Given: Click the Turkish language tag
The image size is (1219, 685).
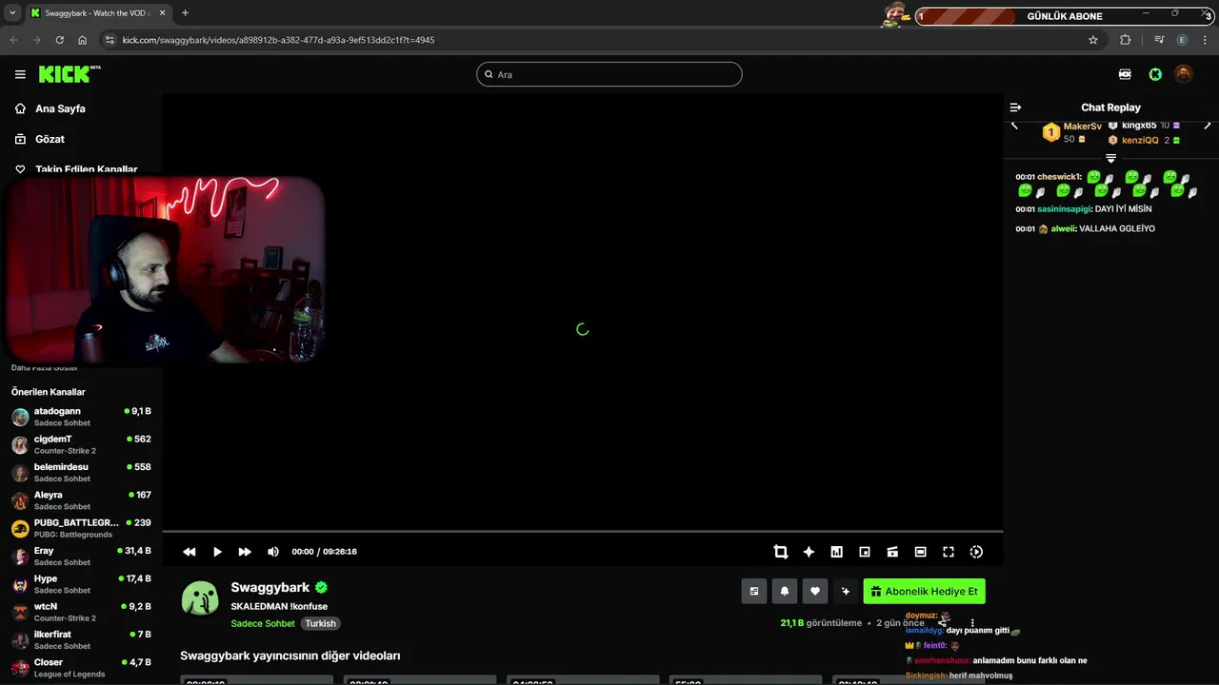Looking at the screenshot, I should click(320, 623).
